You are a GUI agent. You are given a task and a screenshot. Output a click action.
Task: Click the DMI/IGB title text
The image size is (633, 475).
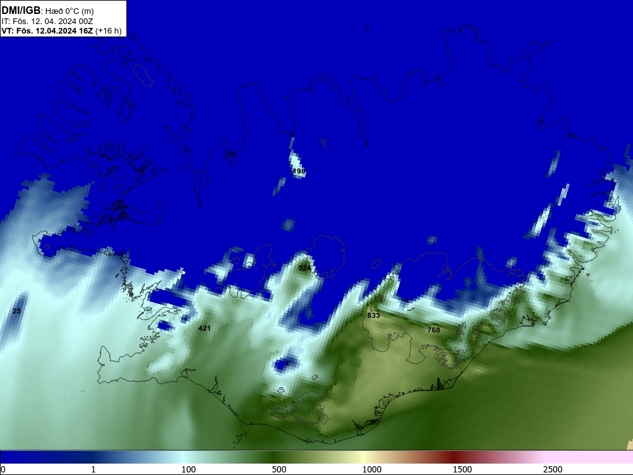tap(21, 11)
